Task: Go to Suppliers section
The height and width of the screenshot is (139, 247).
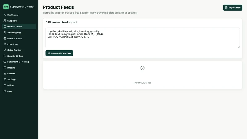Action: click(x=19, y=21)
